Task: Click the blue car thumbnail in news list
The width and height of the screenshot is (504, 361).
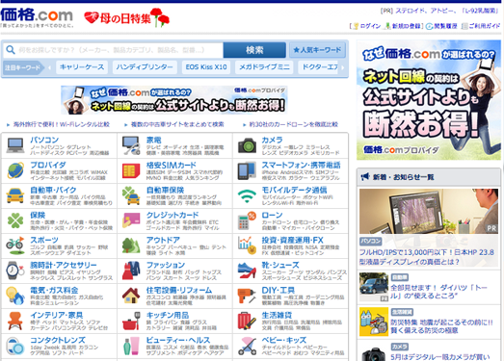Action: (374, 287)
